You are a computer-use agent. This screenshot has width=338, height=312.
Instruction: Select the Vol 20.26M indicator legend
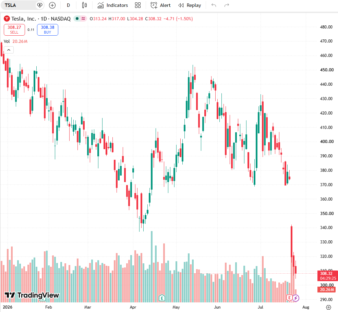(x=15, y=41)
